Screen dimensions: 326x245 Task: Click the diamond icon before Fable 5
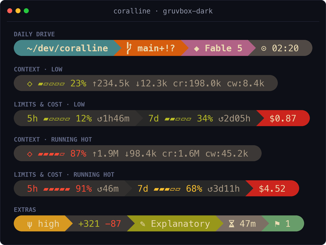tap(196, 49)
